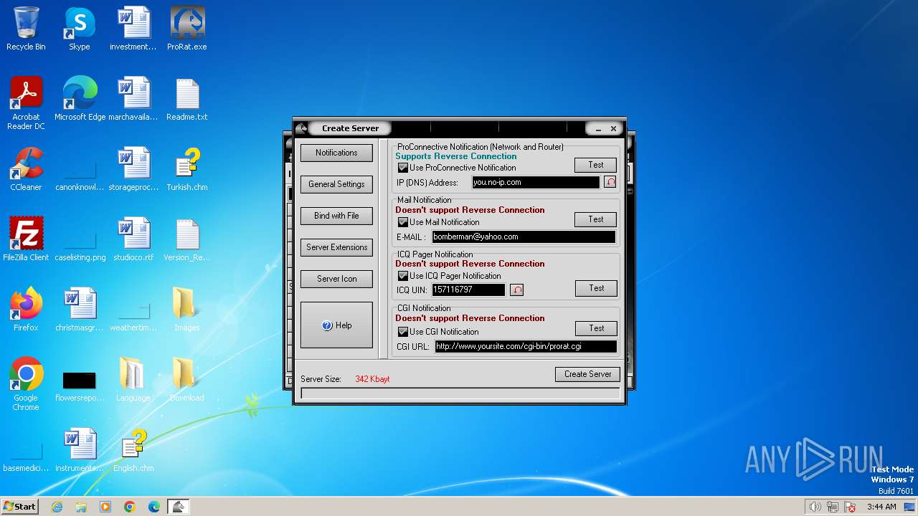Open the Notifications section
918x516 pixels.
(x=336, y=153)
